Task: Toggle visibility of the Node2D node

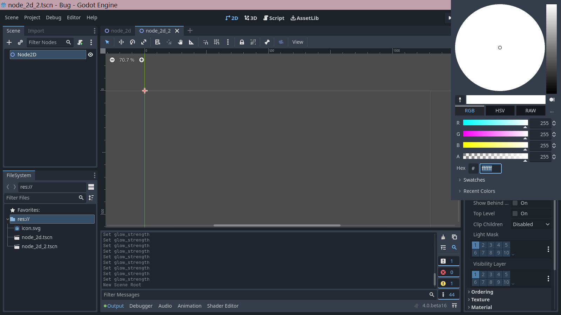Action: pyautogui.click(x=90, y=55)
